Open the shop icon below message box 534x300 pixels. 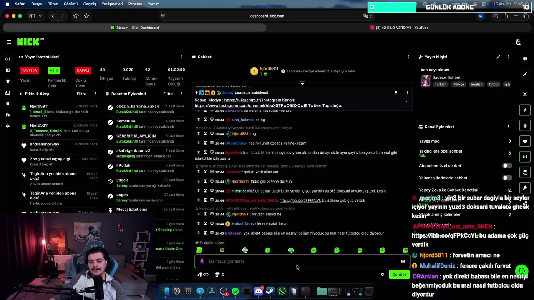217,275
